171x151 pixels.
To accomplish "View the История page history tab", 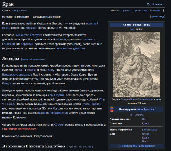I will click(x=155, y=11).
